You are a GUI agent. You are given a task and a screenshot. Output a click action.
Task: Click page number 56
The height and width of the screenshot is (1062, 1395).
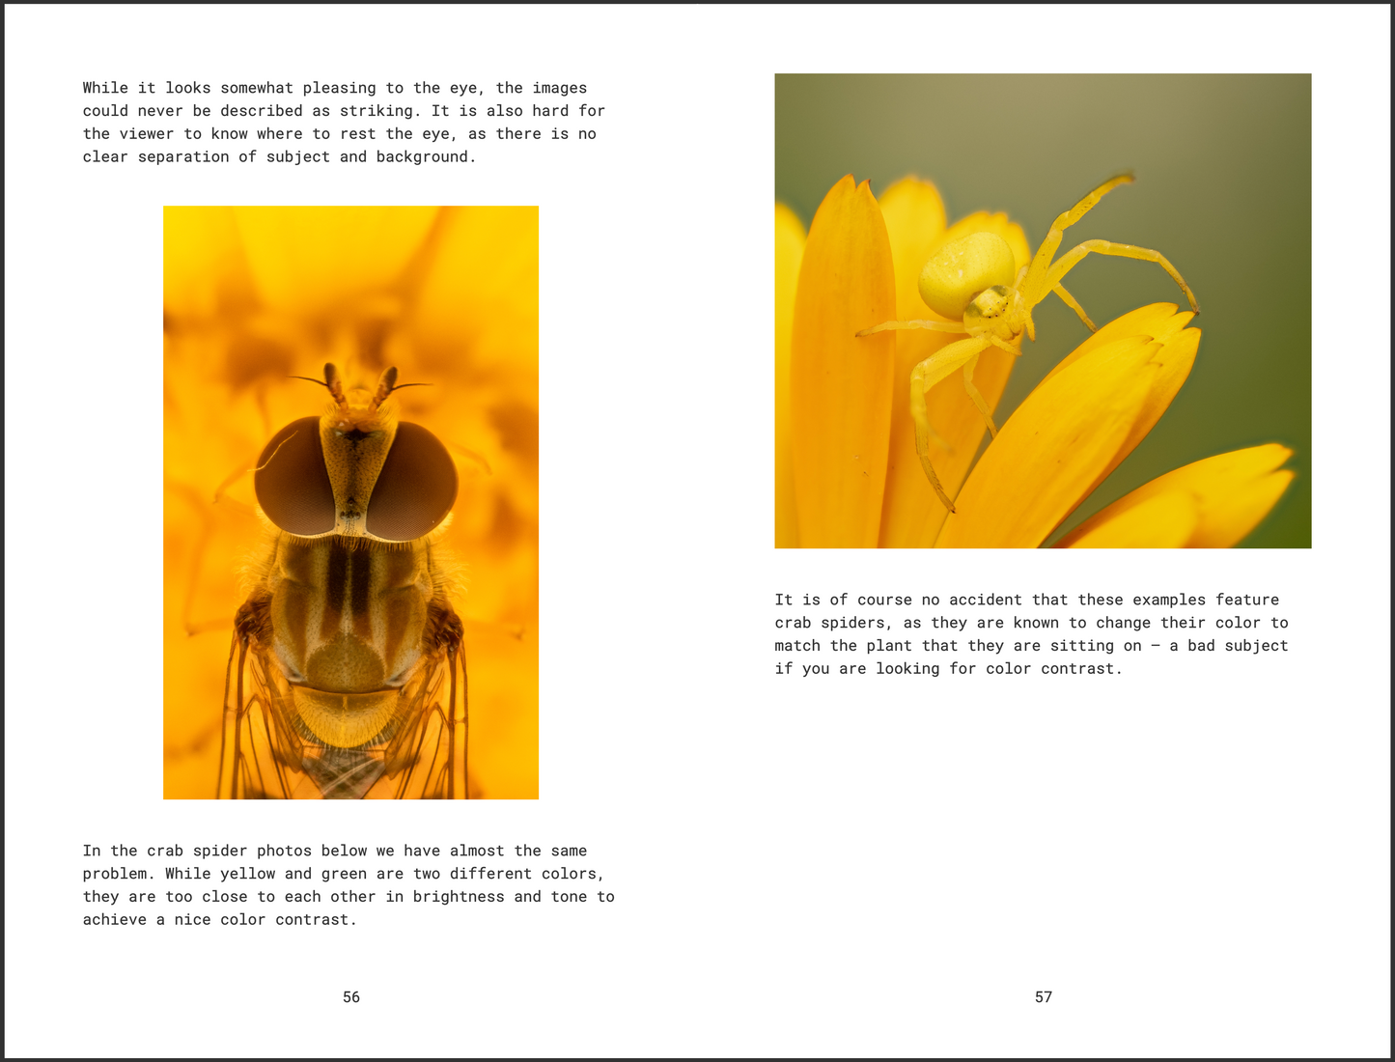coord(351,996)
